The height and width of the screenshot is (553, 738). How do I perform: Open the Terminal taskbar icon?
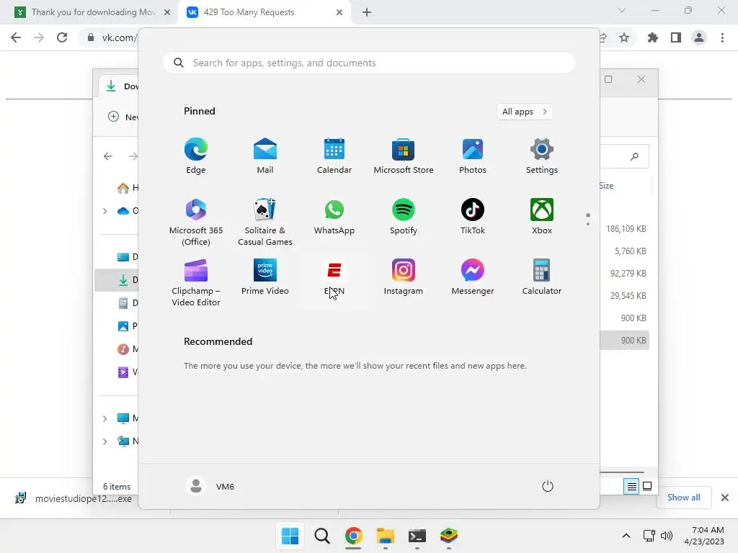coord(417,536)
